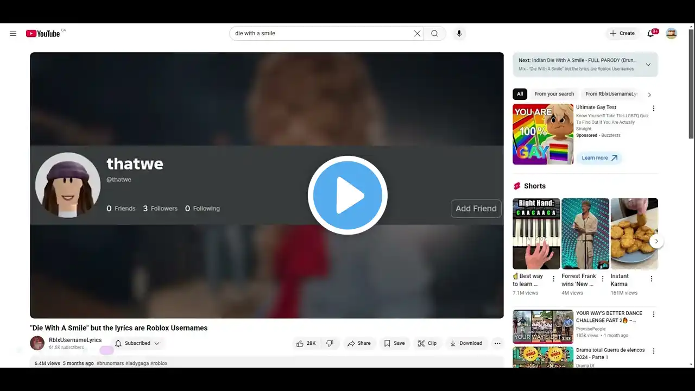Click the #roblox hashtag
This screenshot has height=391, width=695.
(159, 363)
